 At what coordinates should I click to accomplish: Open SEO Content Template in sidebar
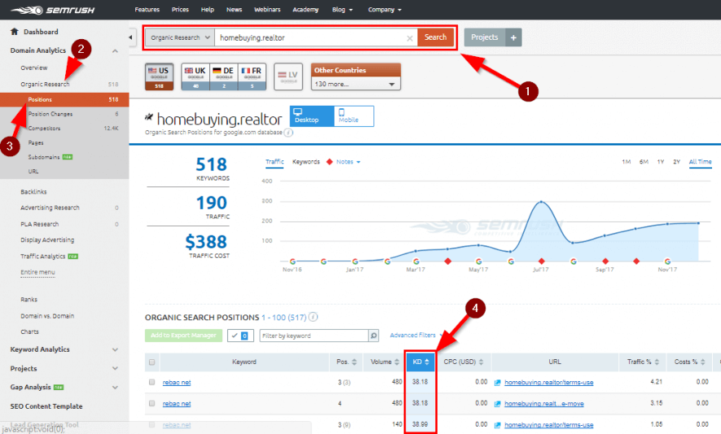(46, 406)
